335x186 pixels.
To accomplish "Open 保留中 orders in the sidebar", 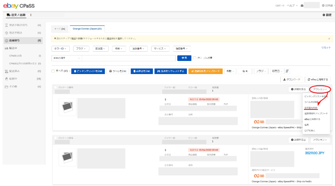I will [x=14, y=79].
